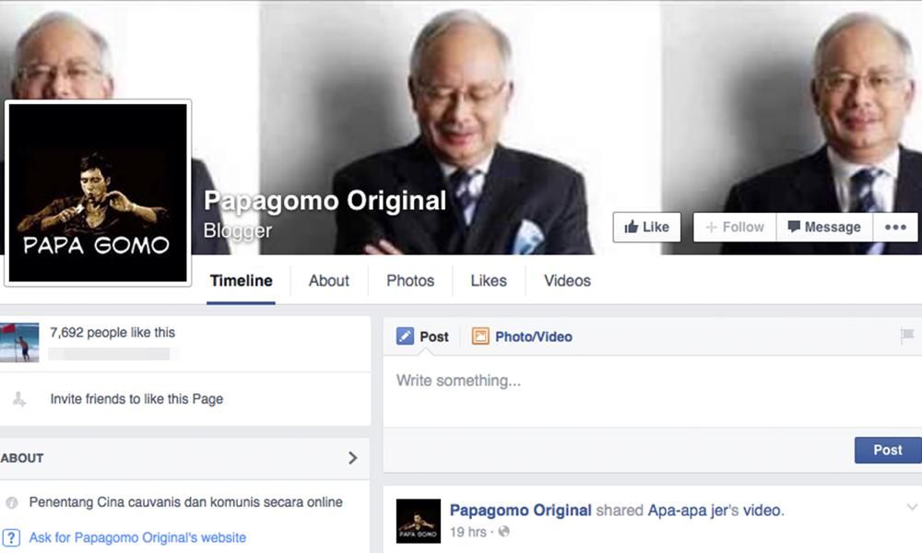Open the Likes tab

pyautogui.click(x=489, y=281)
